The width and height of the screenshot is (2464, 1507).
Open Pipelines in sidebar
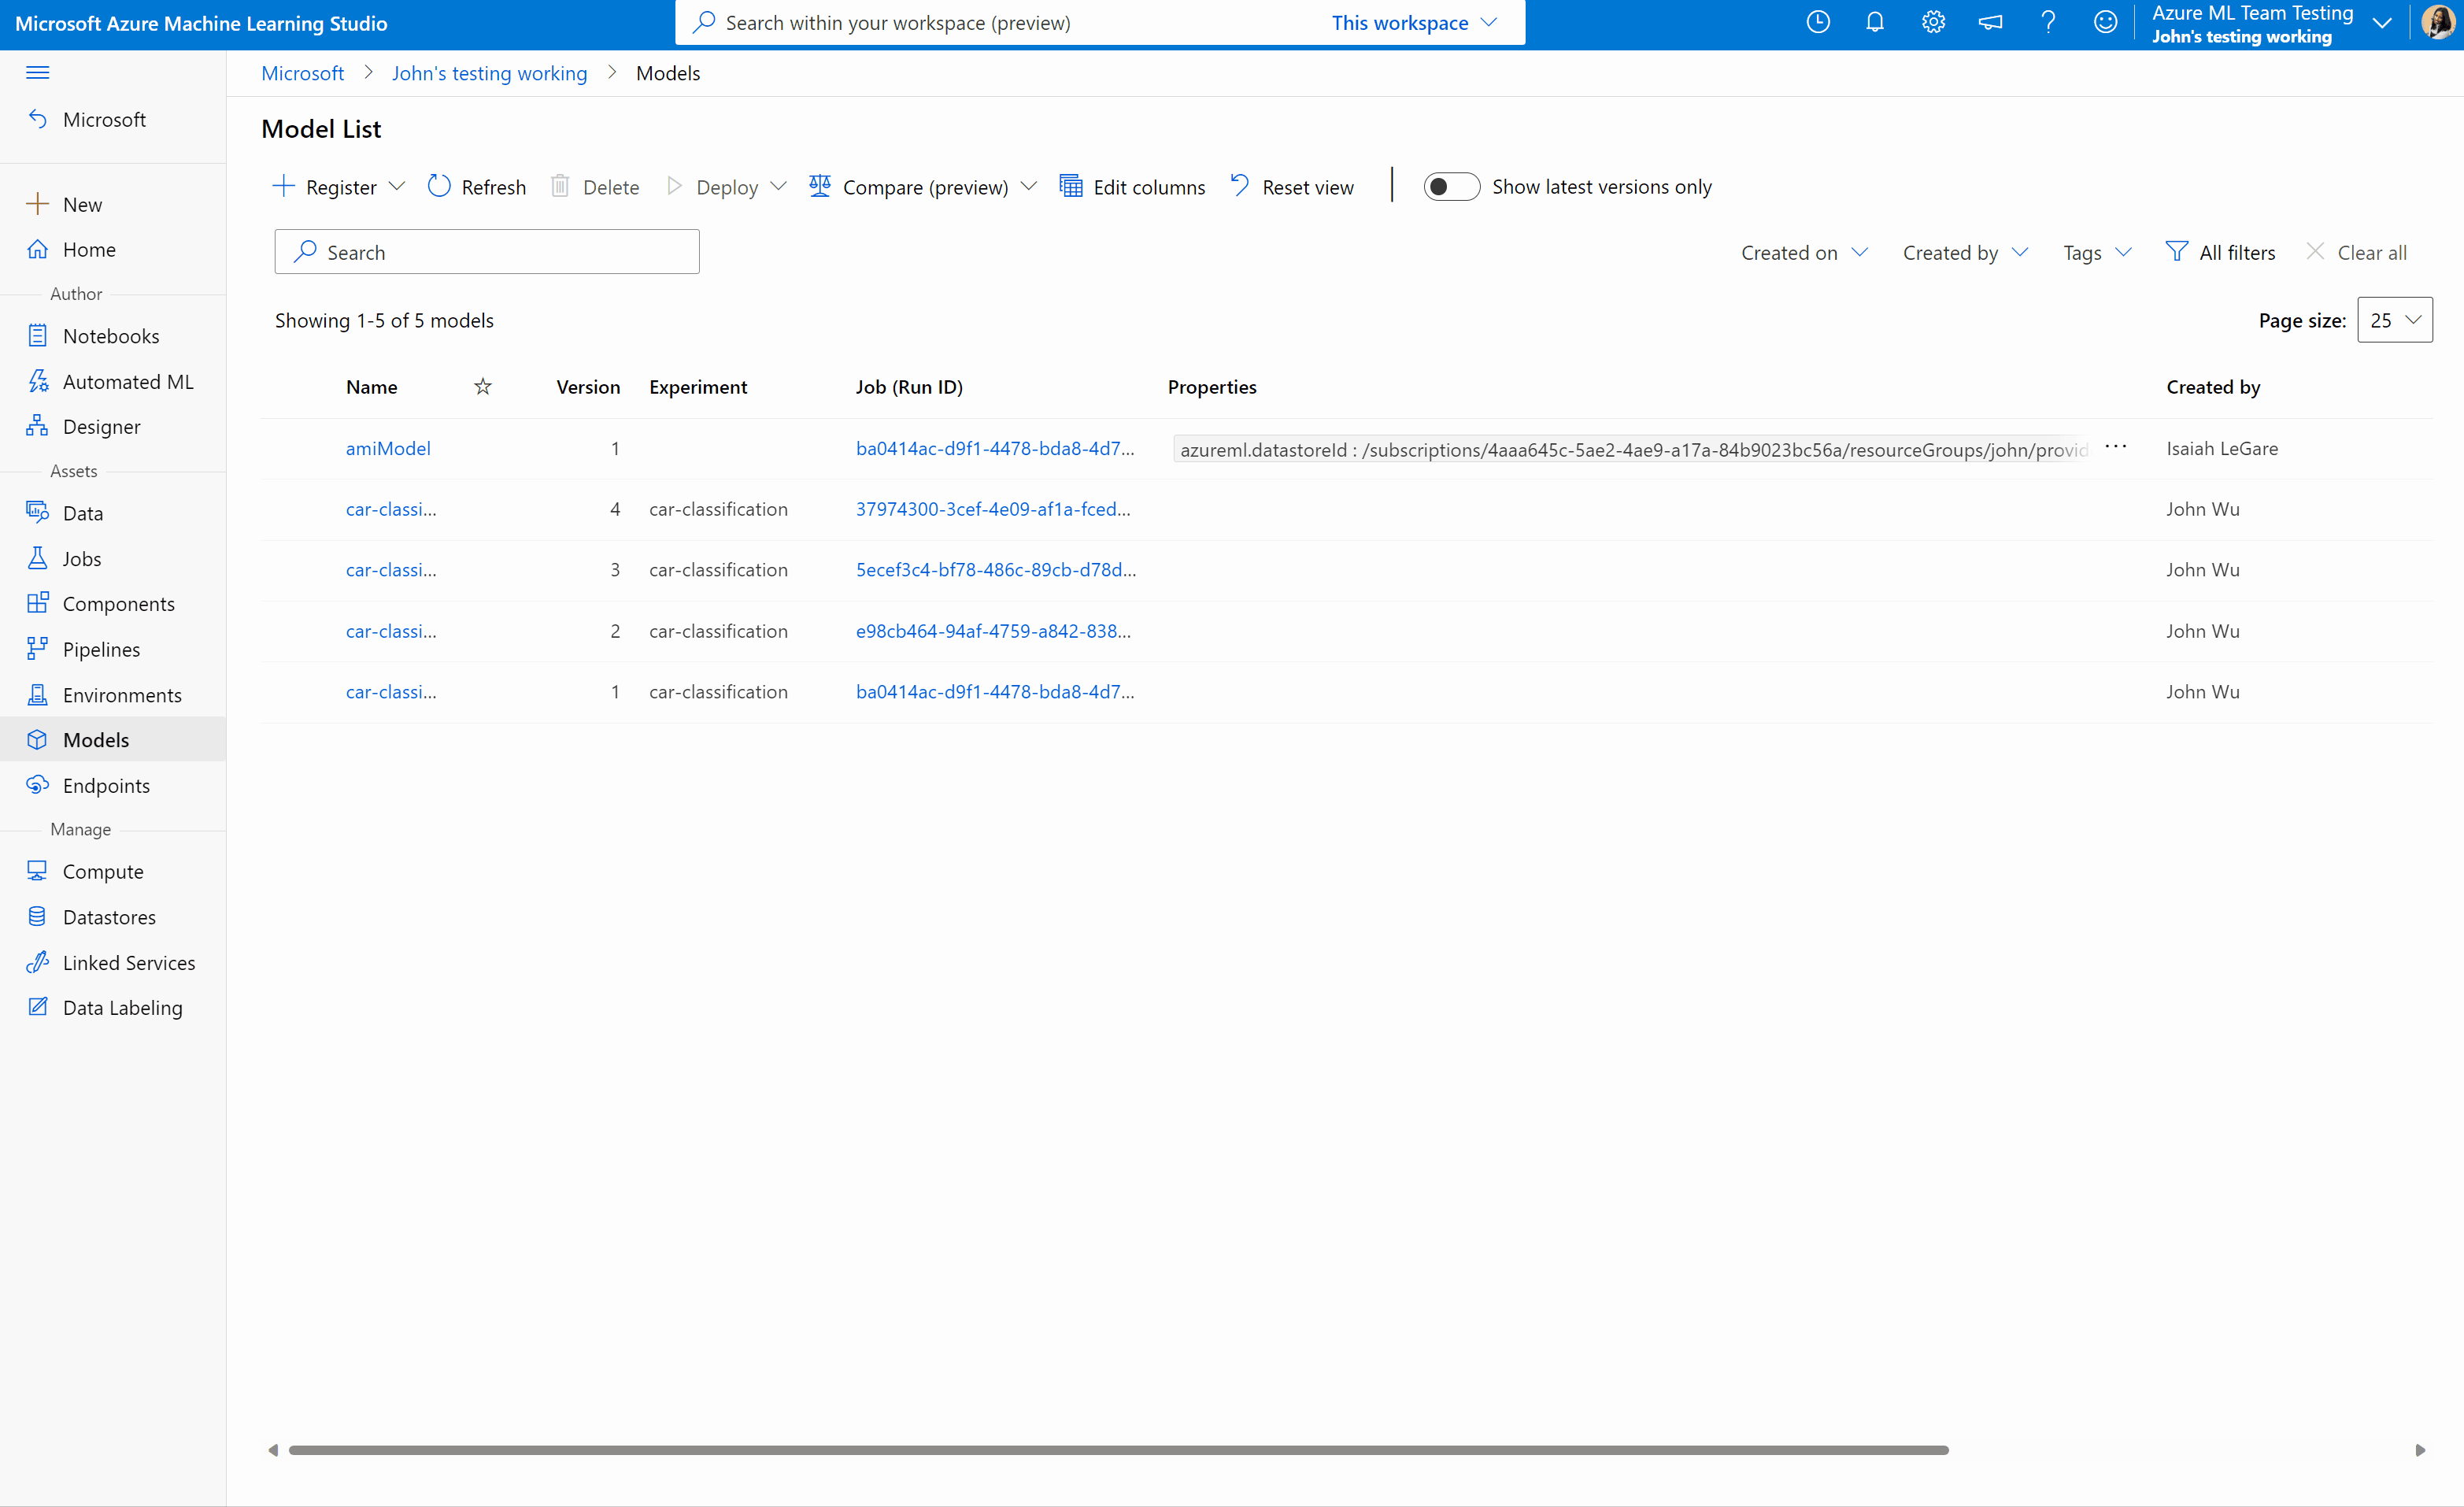(98, 648)
